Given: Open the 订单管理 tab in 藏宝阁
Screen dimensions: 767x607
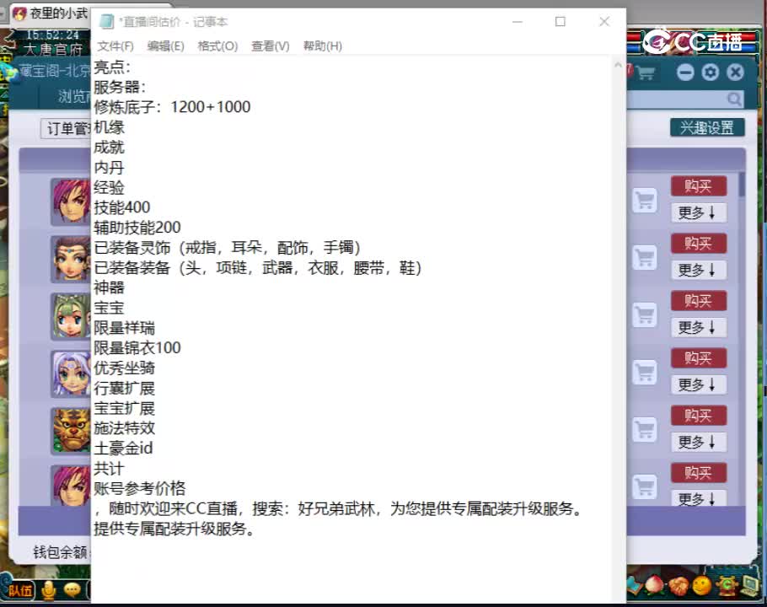Looking at the screenshot, I should tap(67, 129).
